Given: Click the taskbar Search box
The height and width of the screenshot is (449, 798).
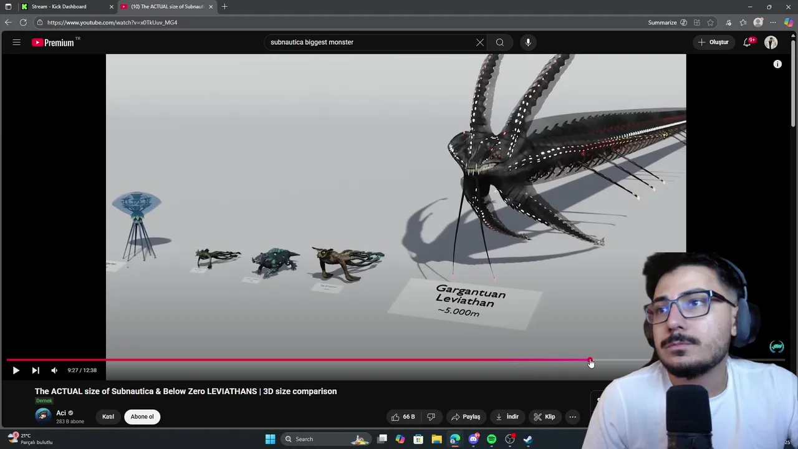Looking at the screenshot, I should click(325, 439).
